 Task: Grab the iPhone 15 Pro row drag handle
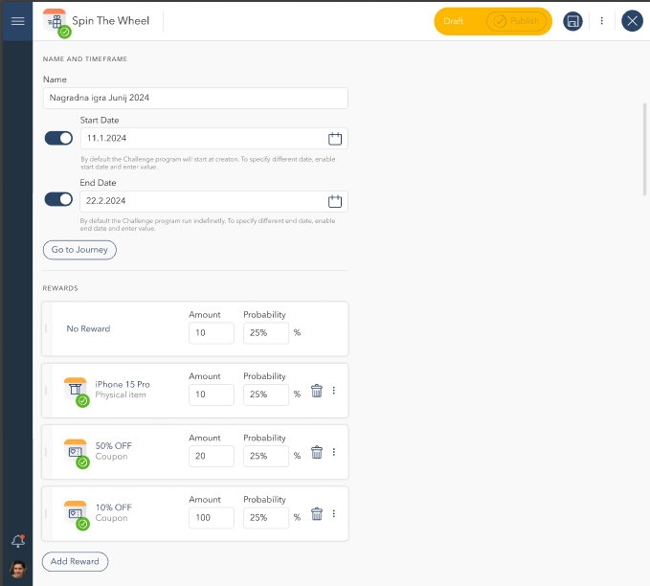pyautogui.click(x=46, y=391)
